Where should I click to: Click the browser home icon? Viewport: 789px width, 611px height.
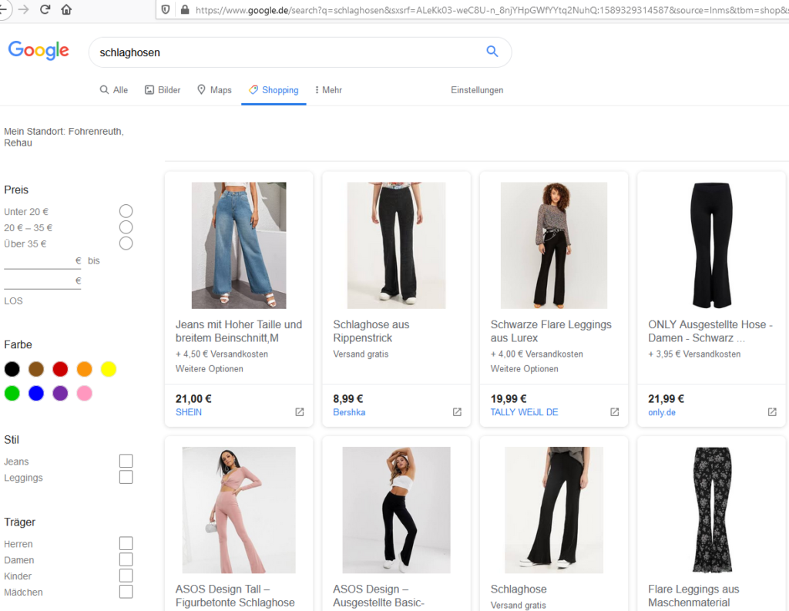pyautogui.click(x=66, y=10)
